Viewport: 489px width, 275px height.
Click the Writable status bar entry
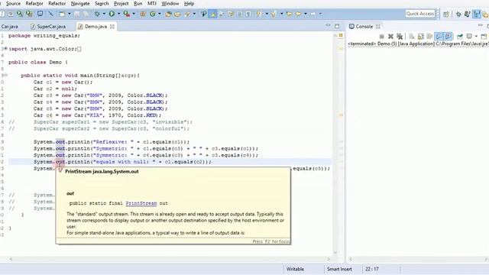pyautogui.click(x=295, y=269)
